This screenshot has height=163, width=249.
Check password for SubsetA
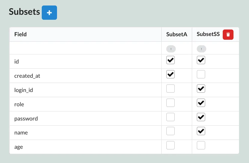170,117
